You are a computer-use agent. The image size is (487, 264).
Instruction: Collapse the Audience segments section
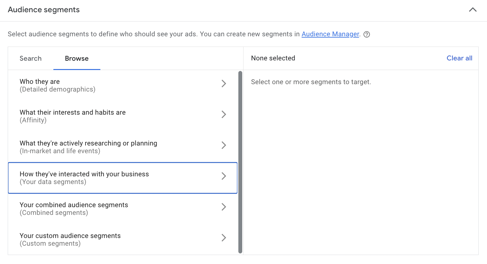473,10
